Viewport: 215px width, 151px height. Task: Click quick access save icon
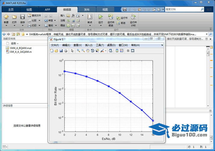(x=124, y=9)
